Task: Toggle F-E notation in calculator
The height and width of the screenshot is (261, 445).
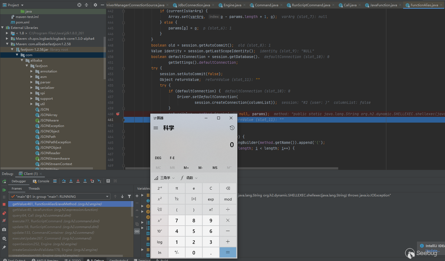Action: click(172, 158)
